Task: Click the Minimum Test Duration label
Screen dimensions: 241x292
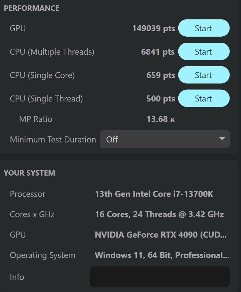Action: click(x=53, y=139)
